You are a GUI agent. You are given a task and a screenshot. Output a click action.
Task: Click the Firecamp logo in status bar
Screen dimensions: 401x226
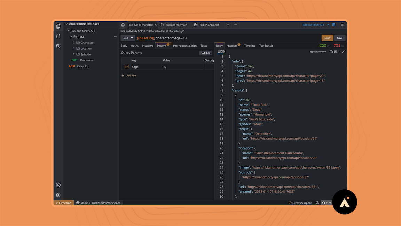click(64, 203)
